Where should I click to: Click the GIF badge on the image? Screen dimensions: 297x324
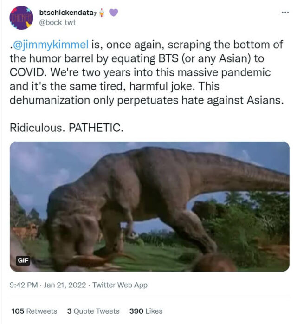(x=23, y=260)
